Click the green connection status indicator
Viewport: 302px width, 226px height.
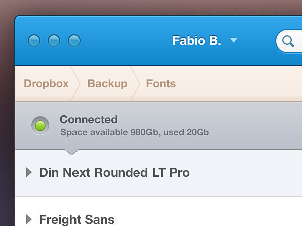coord(40,126)
